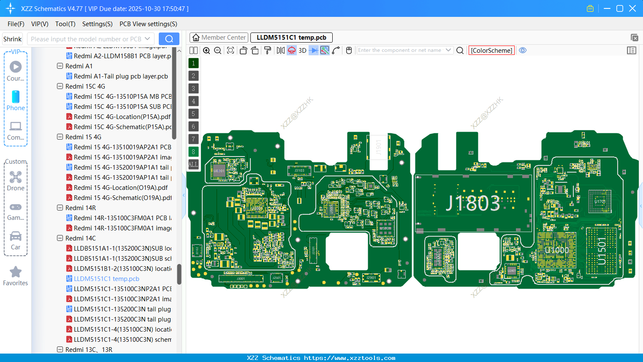Screen dimensions: 643x362
Task: Select the paintbrush annotation tool
Action: tap(267, 50)
